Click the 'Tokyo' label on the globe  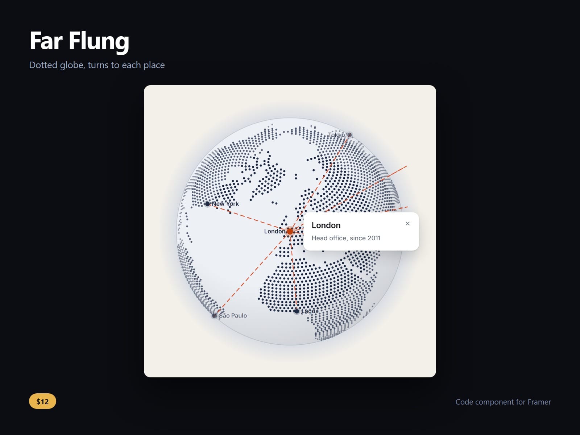(336, 135)
